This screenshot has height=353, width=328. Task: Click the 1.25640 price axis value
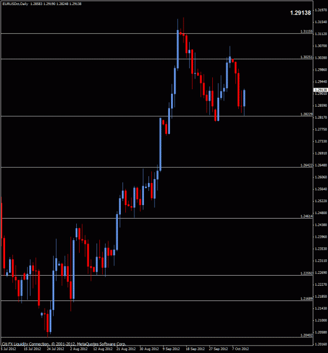pyautogui.click(x=321, y=189)
